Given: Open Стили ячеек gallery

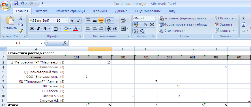Looking at the screenshot, I should [173, 31].
